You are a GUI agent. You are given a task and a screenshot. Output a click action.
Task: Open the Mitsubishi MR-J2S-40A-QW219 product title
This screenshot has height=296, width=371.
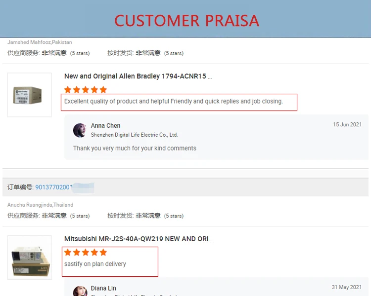(139, 239)
